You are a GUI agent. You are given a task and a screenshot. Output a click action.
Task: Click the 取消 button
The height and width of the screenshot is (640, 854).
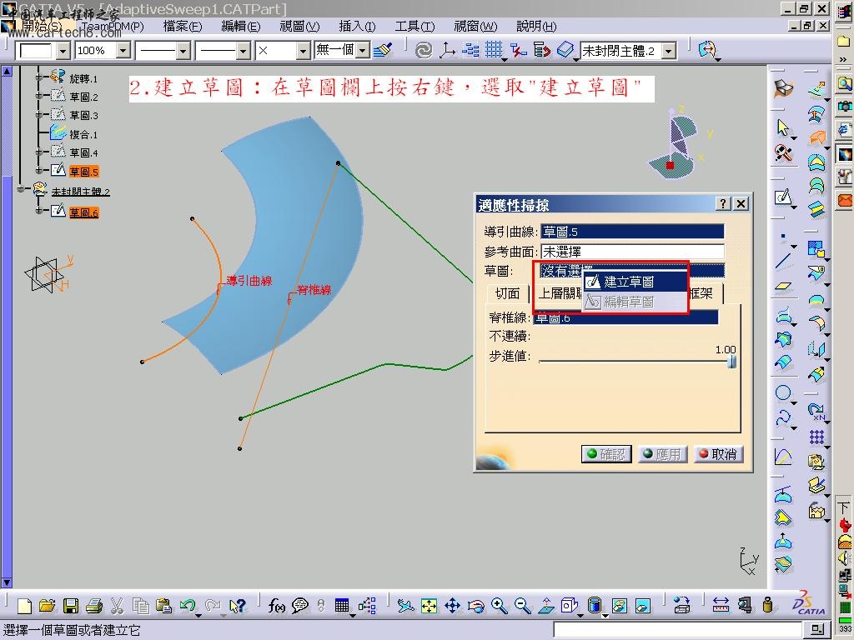point(718,454)
